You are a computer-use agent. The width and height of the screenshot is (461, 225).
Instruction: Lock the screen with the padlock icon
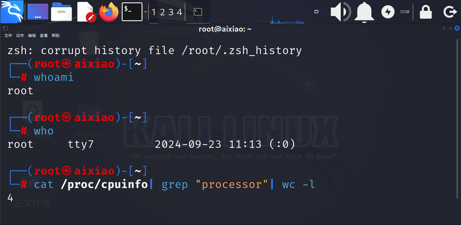(x=426, y=12)
